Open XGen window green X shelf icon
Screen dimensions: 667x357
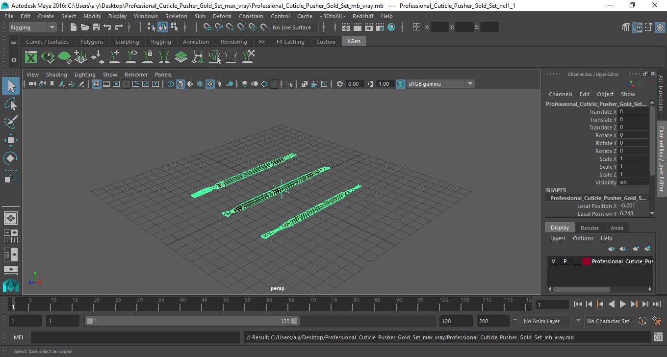pos(31,57)
